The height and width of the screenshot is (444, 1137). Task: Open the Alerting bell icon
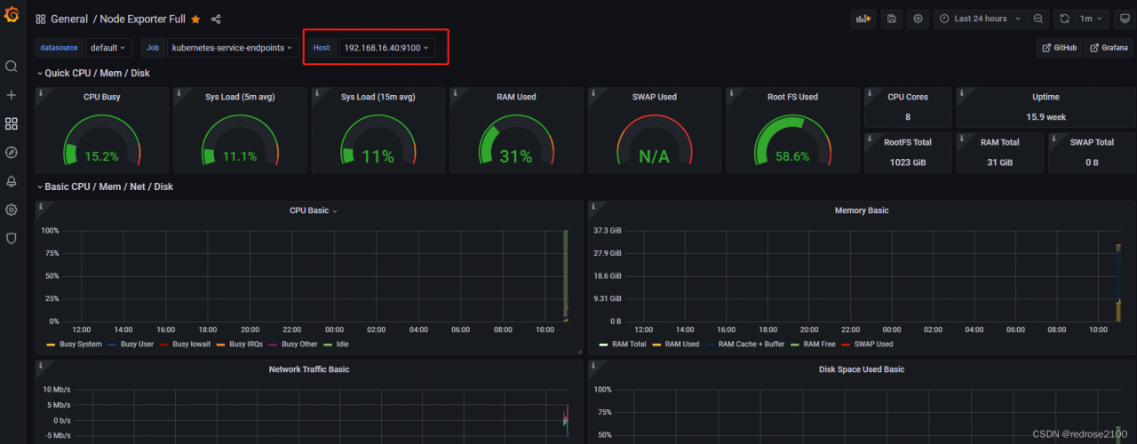[x=12, y=181]
